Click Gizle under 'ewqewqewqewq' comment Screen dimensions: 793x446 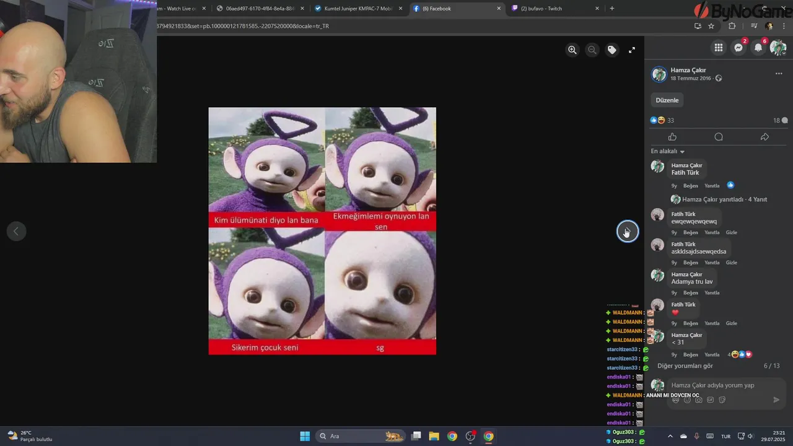731,233
